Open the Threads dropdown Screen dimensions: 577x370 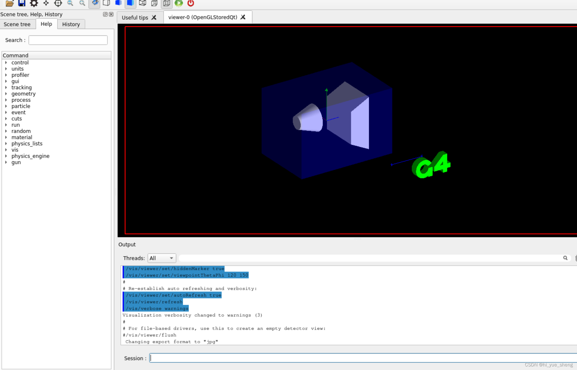click(x=162, y=258)
